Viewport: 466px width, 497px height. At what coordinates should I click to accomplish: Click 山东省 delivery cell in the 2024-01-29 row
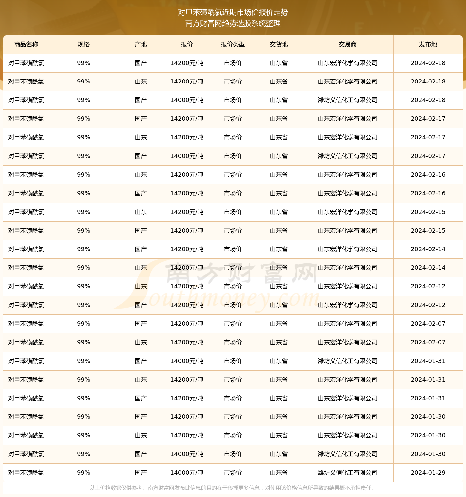279,473
